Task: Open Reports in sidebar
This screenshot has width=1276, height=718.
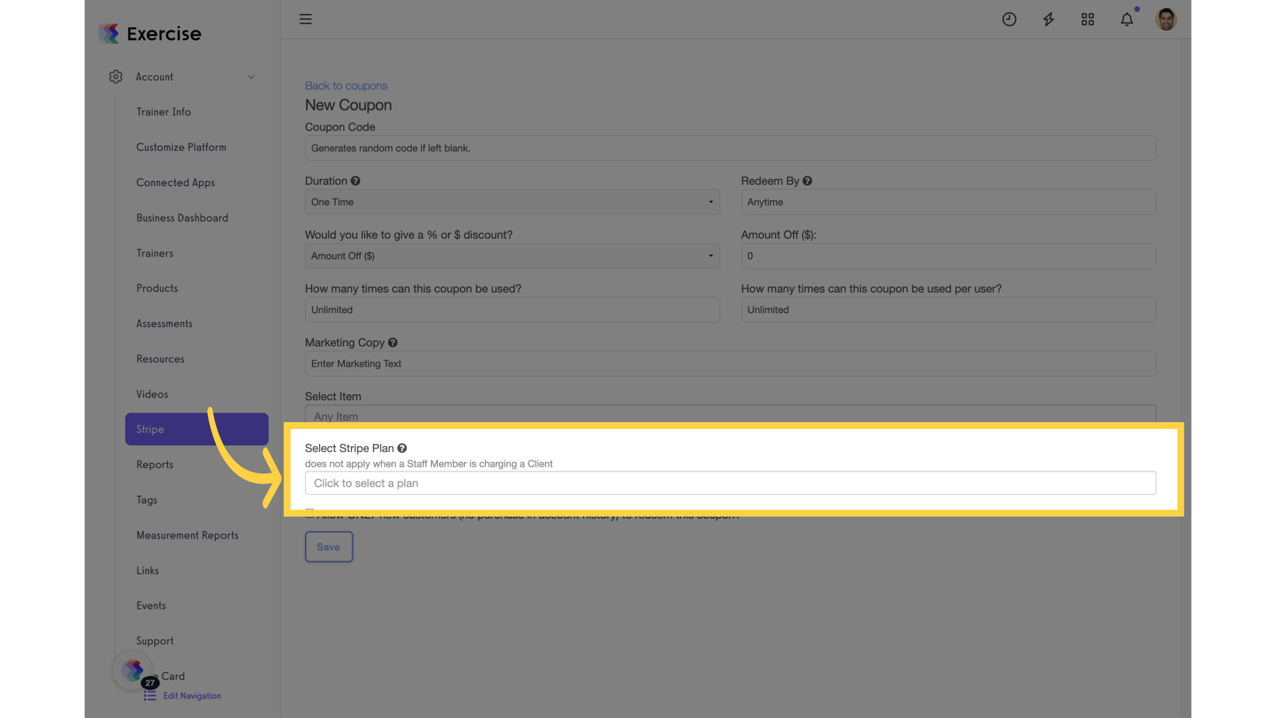Action: click(155, 465)
